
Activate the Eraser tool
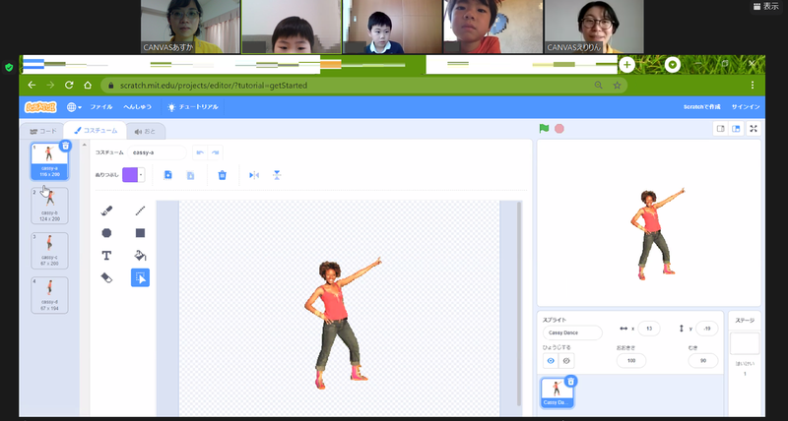(107, 278)
